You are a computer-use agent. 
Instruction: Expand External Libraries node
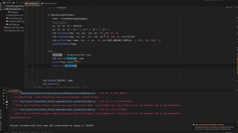3,27
